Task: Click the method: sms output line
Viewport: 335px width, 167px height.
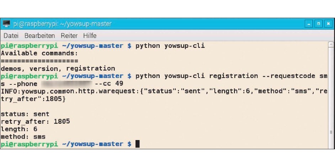Action: click(23, 137)
